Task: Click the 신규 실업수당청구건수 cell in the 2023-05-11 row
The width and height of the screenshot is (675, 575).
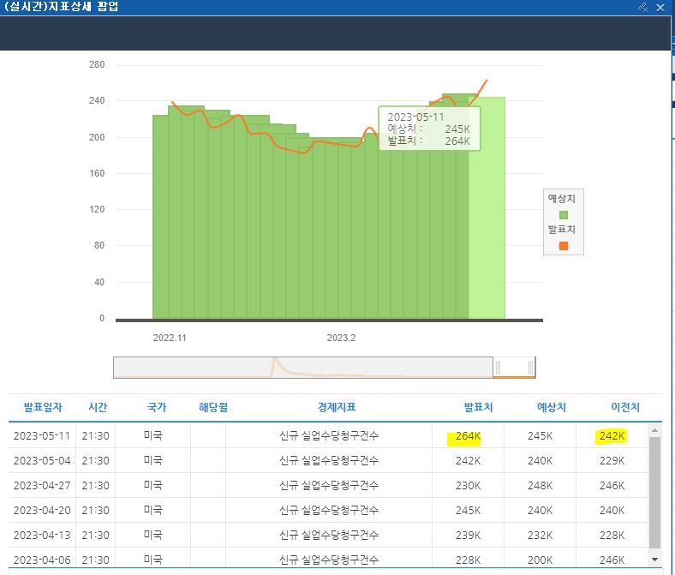Action: click(329, 436)
